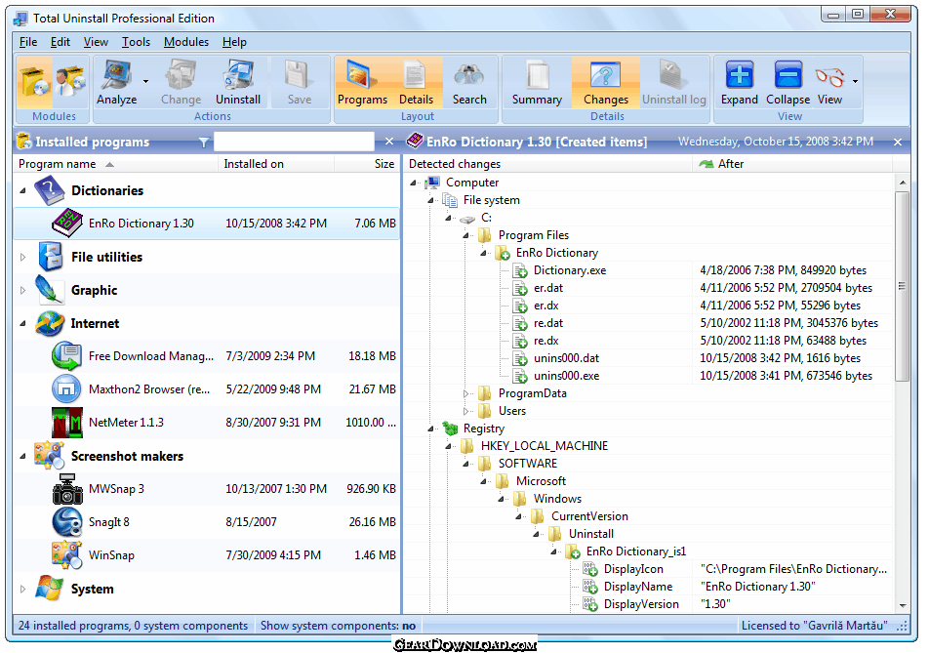
Task: Open the View dropdown arrow
Action: point(855,82)
